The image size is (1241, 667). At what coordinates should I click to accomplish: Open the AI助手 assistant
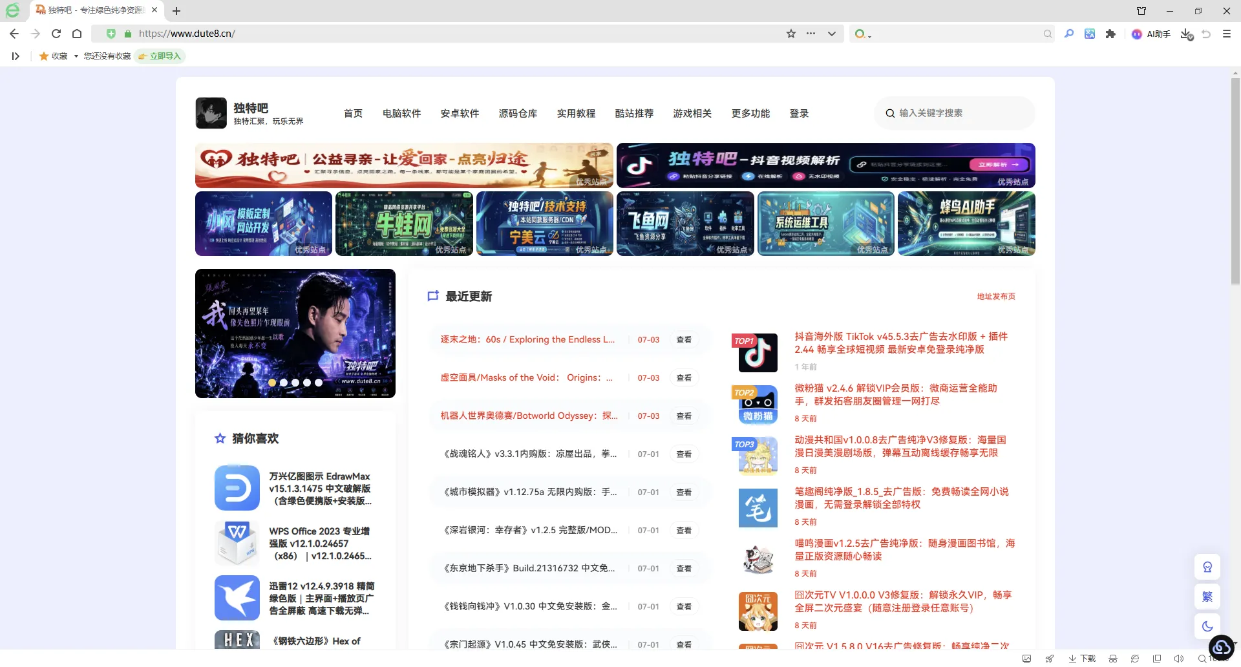[x=1151, y=34]
